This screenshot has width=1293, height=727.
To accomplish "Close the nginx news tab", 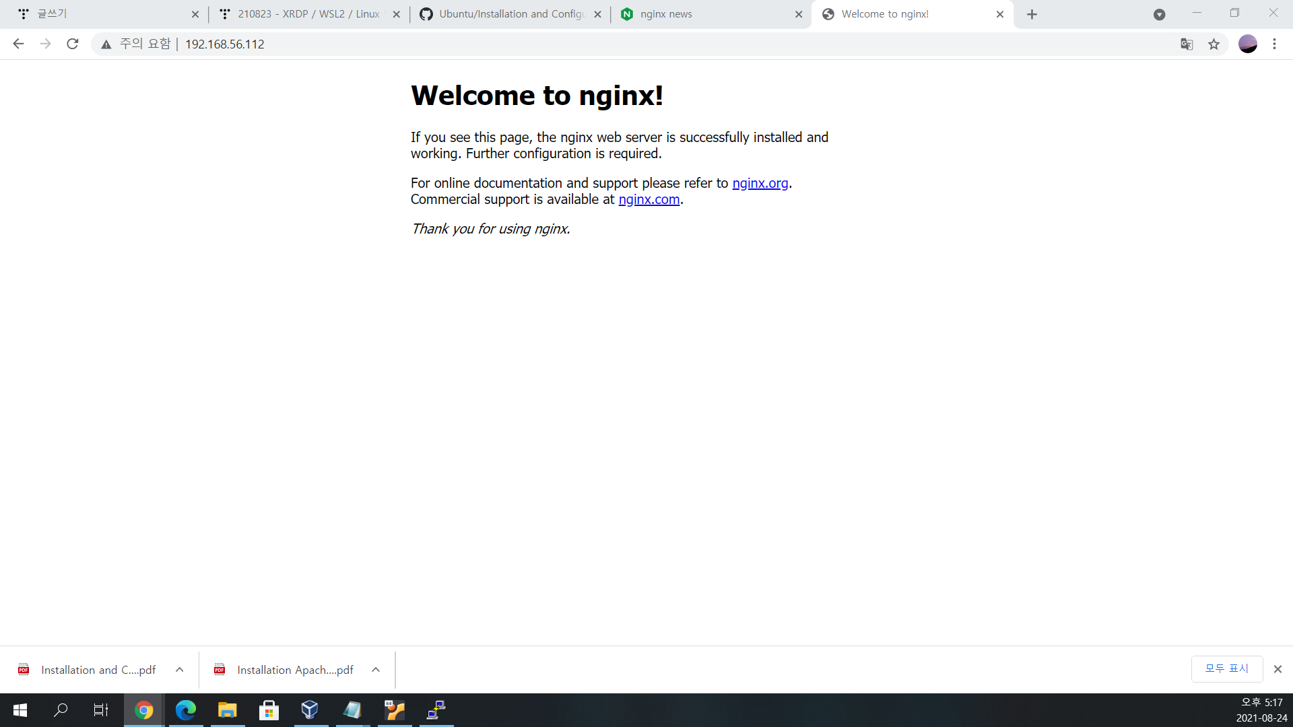I will [799, 14].
